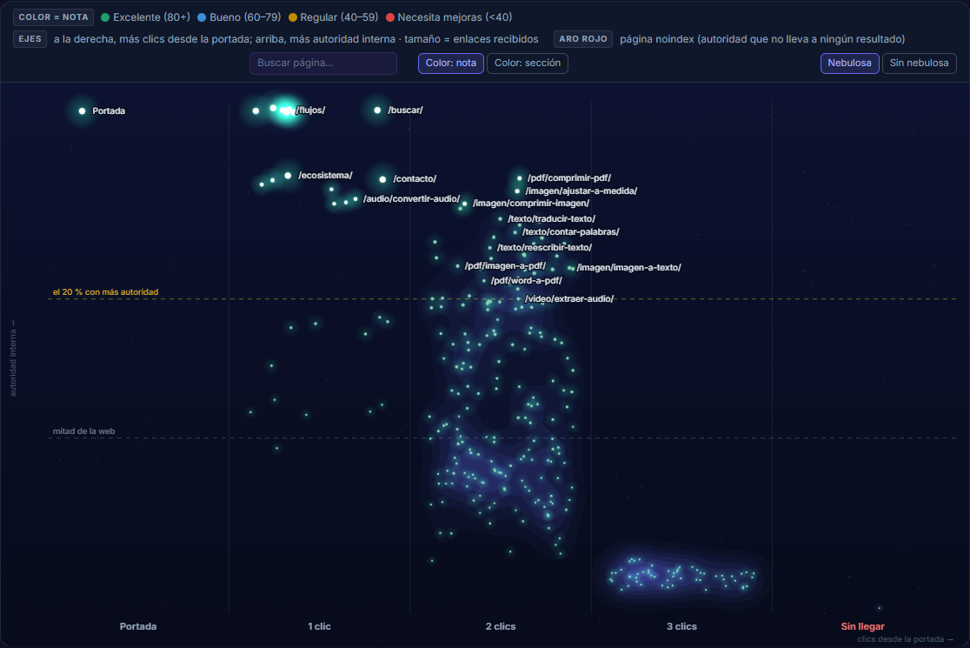The width and height of the screenshot is (970, 648).
Task: Click the 'mitad de la web' threshold label
Action: [84, 431]
